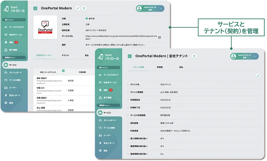Open 設定 in back window sidebar

tap(9, 103)
